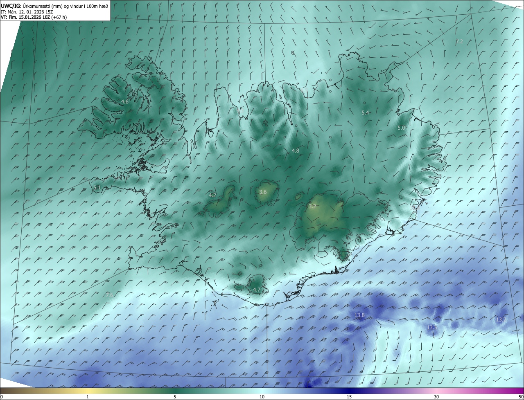Click the 13.2 value at the right edge
524x400 pixels.
click(501, 319)
